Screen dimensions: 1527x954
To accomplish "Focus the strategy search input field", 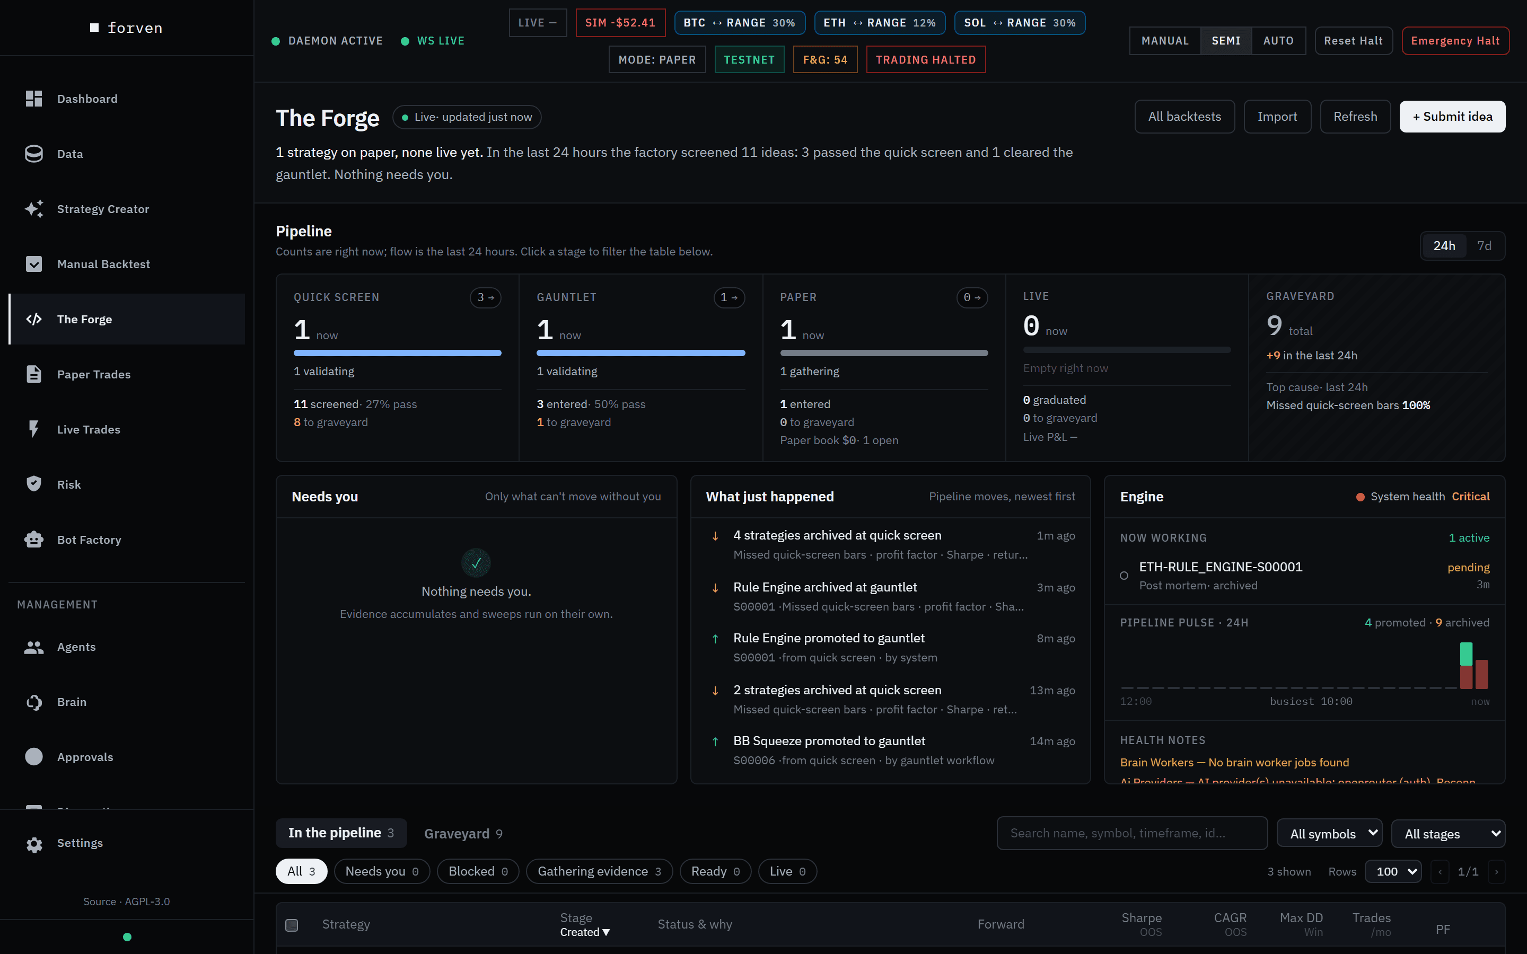I will (x=1132, y=833).
